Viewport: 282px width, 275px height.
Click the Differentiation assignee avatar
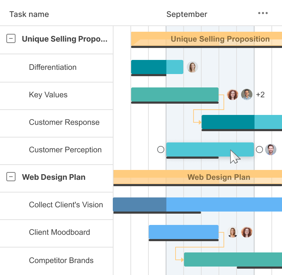tap(192, 67)
